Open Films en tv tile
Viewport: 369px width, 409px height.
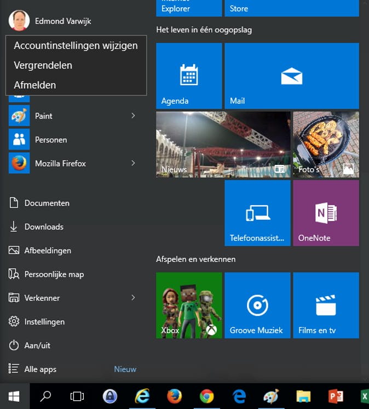pos(326,305)
